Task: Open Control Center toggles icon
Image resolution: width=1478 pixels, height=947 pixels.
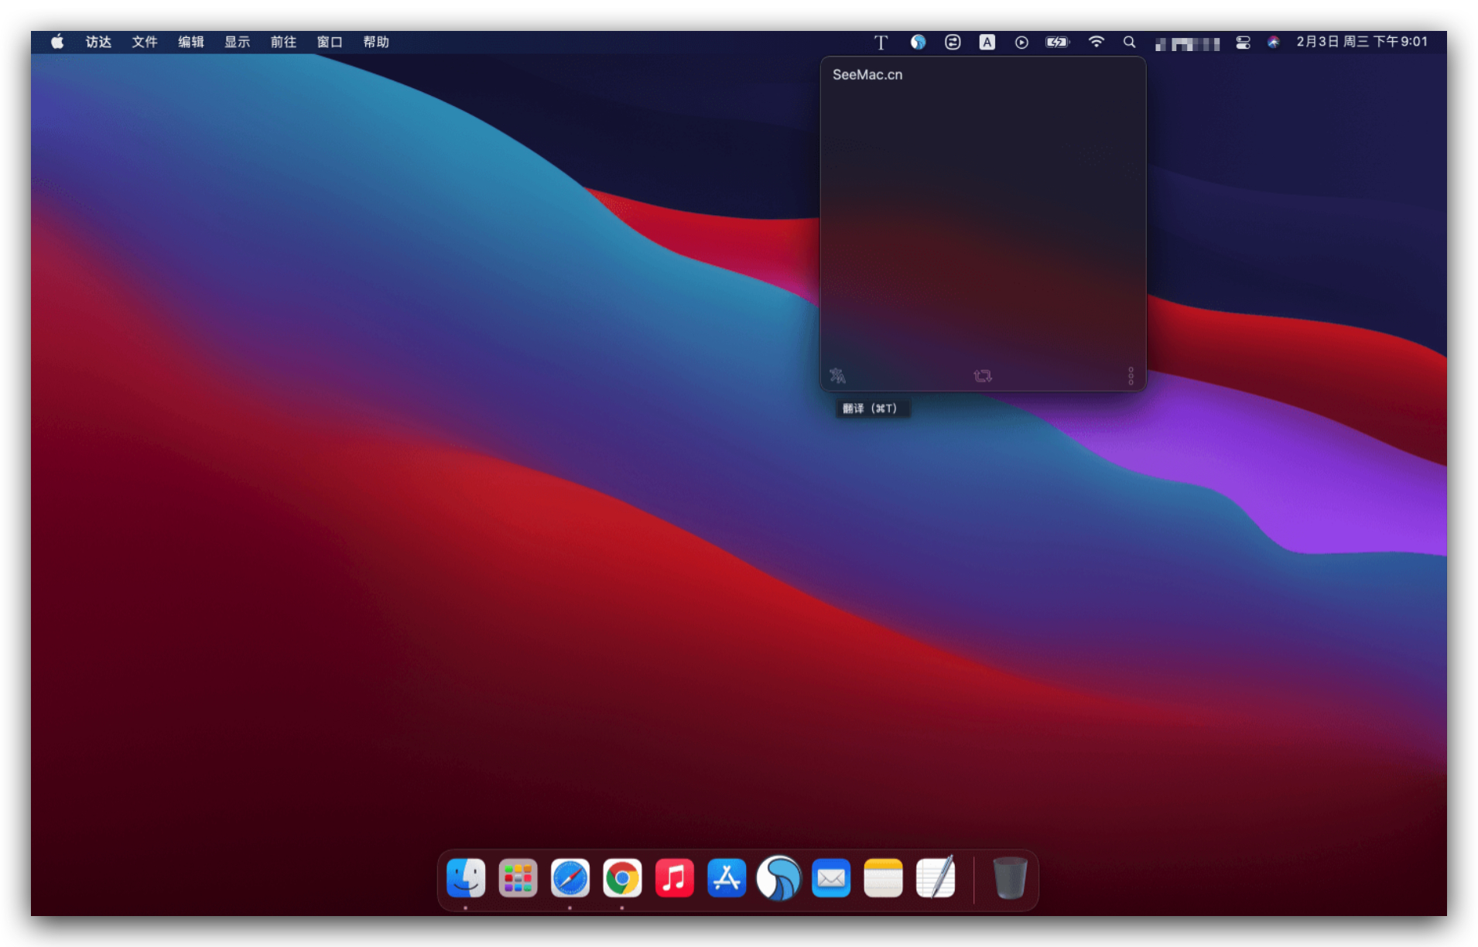Action: 1243,43
